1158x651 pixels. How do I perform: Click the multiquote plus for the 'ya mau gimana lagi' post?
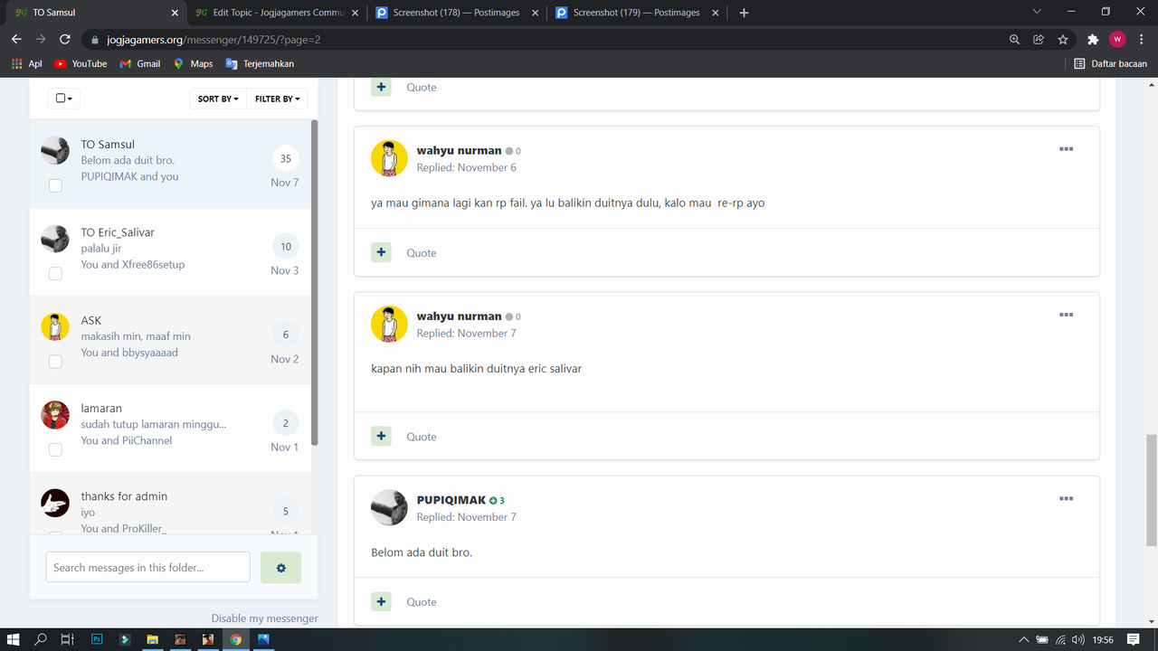click(x=381, y=252)
